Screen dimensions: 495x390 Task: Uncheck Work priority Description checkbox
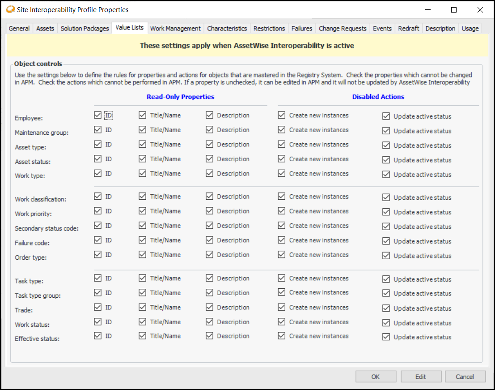pyautogui.click(x=210, y=211)
